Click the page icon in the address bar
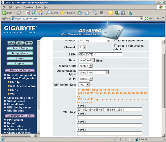The width and height of the screenshot is (166, 142). tap(13, 18)
